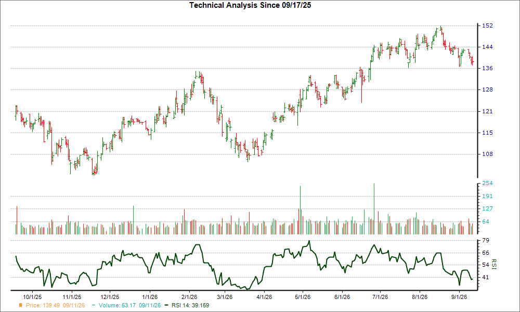Click the 11/1/25 date label
520x312 pixels.
[x=72, y=297]
